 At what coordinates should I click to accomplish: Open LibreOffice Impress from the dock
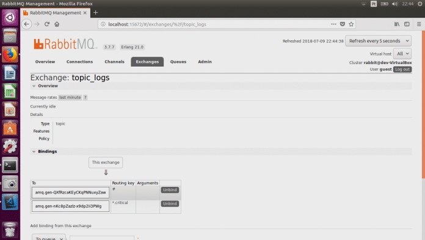point(10,109)
